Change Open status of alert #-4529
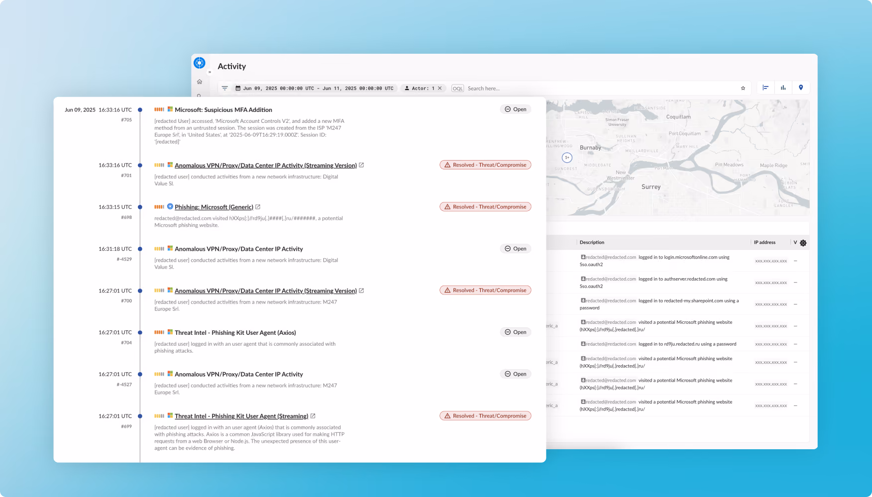Screen dimensions: 872x497 (516, 249)
